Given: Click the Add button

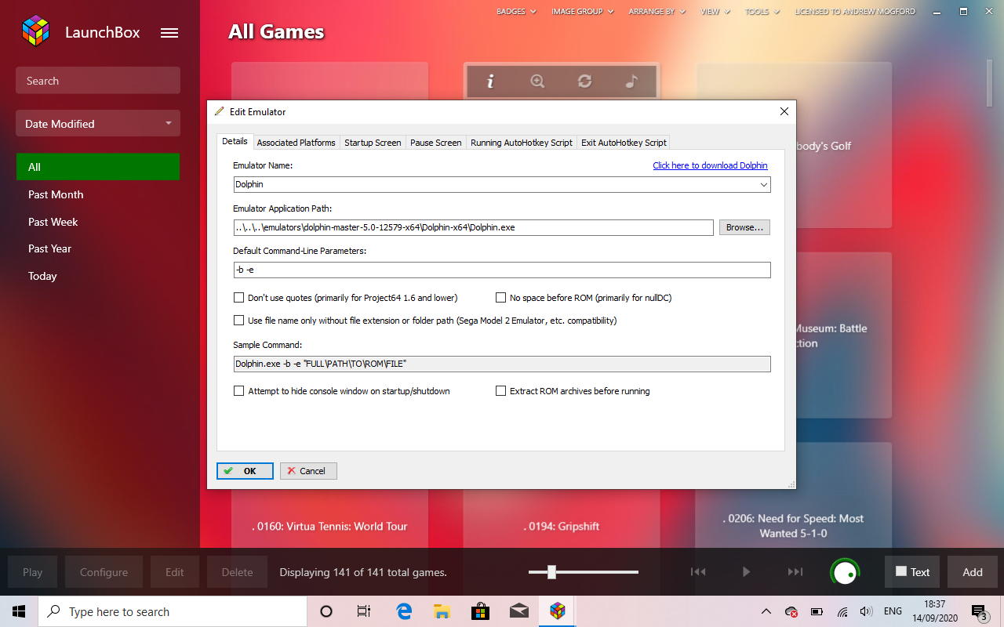Looking at the screenshot, I should [x=973, y=572].
